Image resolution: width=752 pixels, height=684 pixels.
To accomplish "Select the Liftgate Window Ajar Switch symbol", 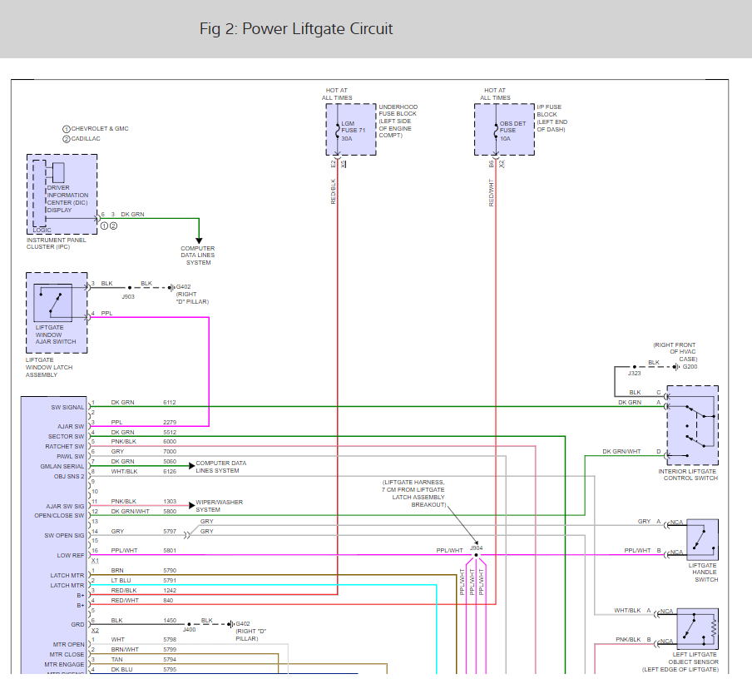I will pyautogui.click(x=53, y=301).
